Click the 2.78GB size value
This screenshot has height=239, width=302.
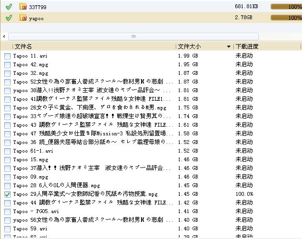click(x=243, y=18)
